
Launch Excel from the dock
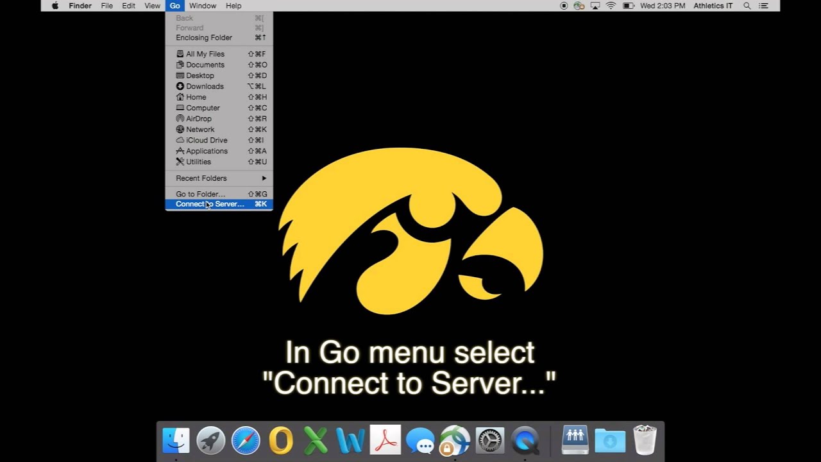pos(316,440)
